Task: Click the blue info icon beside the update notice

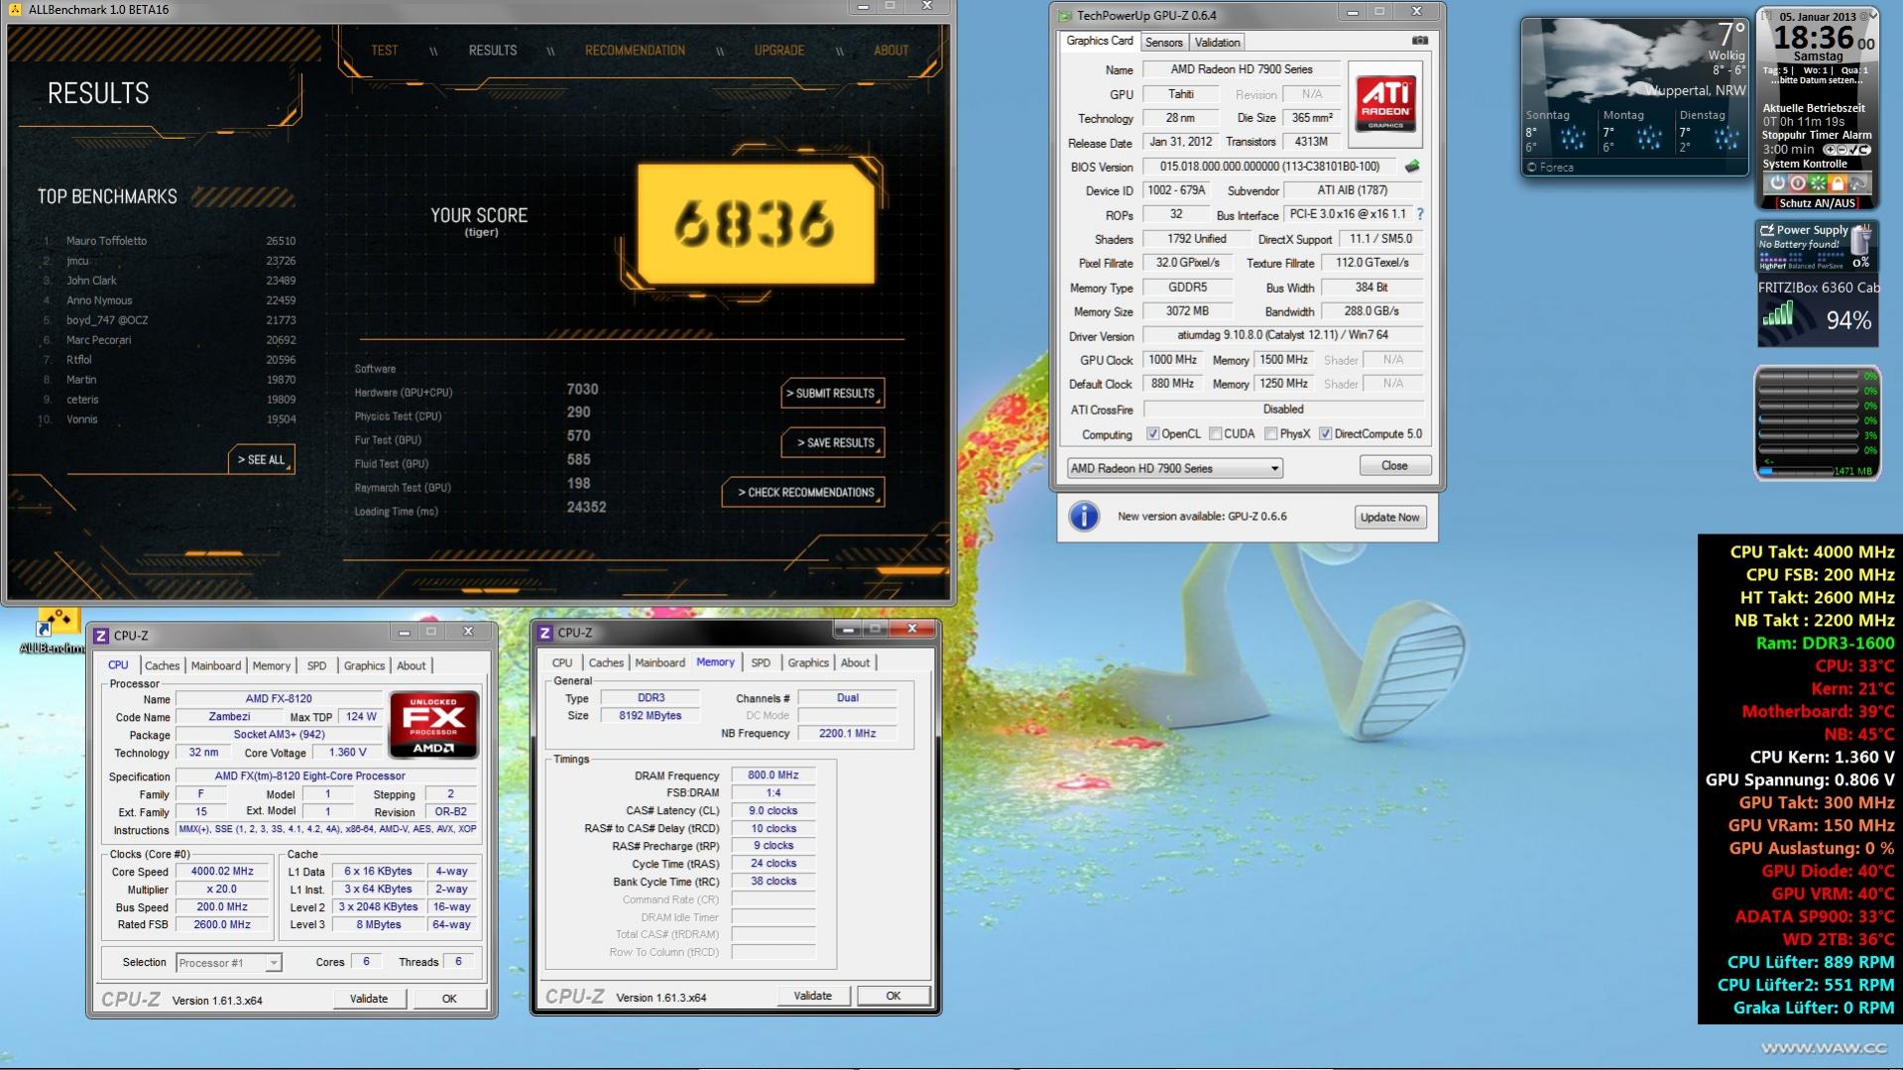Action: pos(1084,517)
